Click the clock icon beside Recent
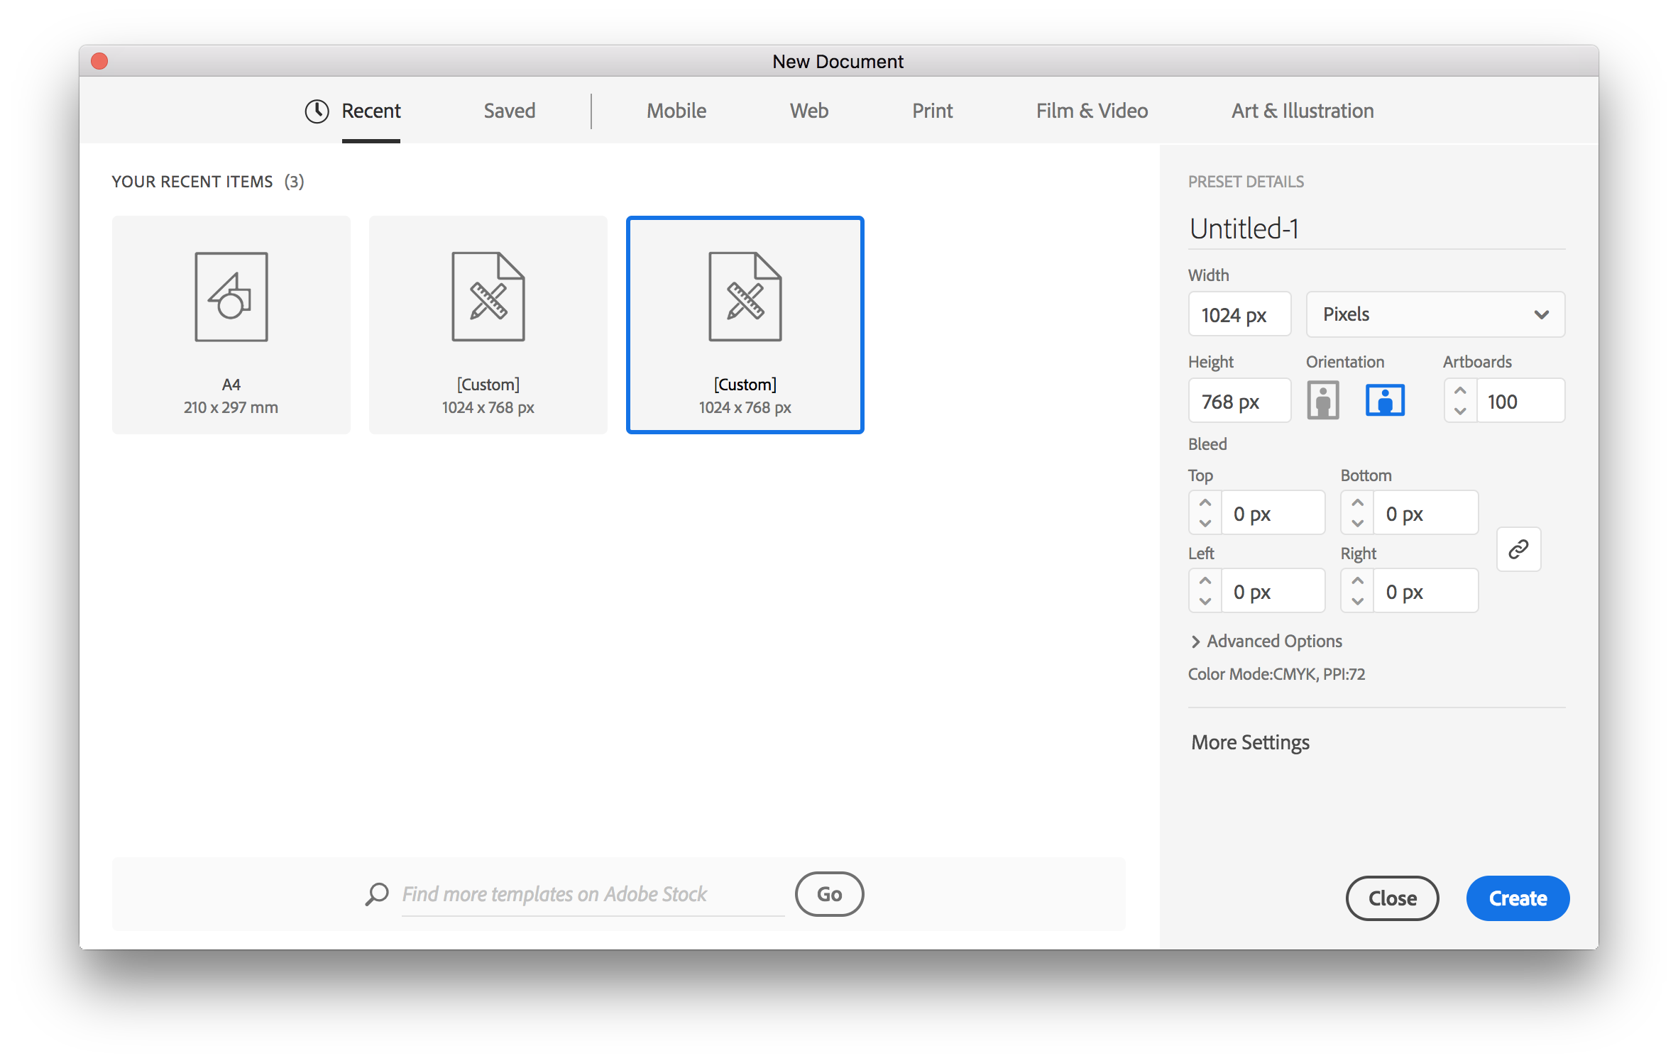1678x1063 pixels. 317,111
